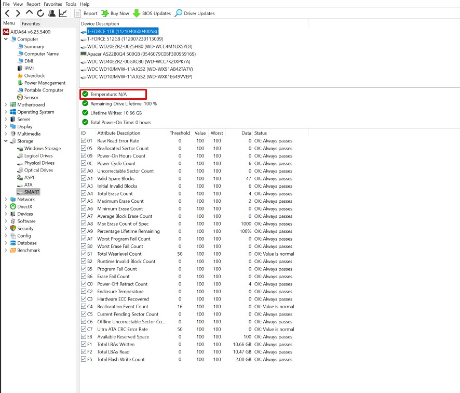Select the WDC WD40EZRZ-00GXCB0 device
Viewport: 460px width, 393px height.
pyautogui.click(x=139, y=61)
